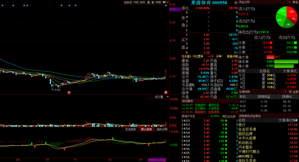
Task: Open the 成交量 indicator dropdown
Action: [x=160, y=97]
